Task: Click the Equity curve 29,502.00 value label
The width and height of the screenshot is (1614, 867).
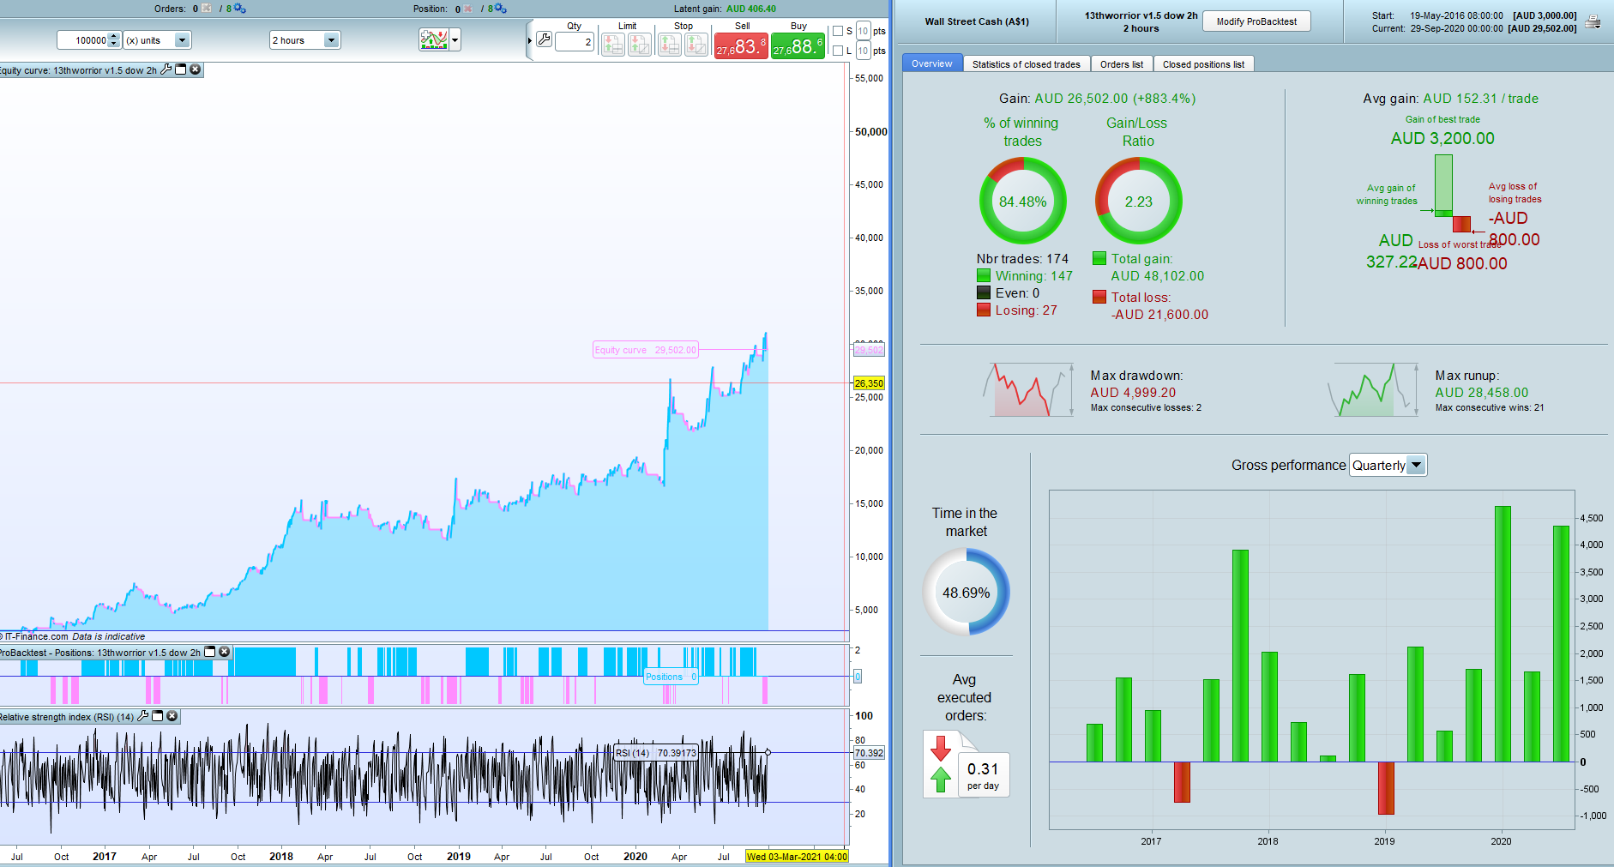Action: coord(646,350)
